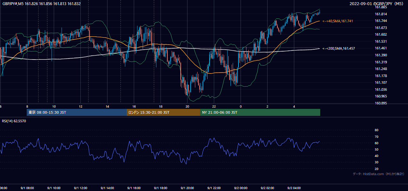Click RSI scale value 30

click(376, 162)
